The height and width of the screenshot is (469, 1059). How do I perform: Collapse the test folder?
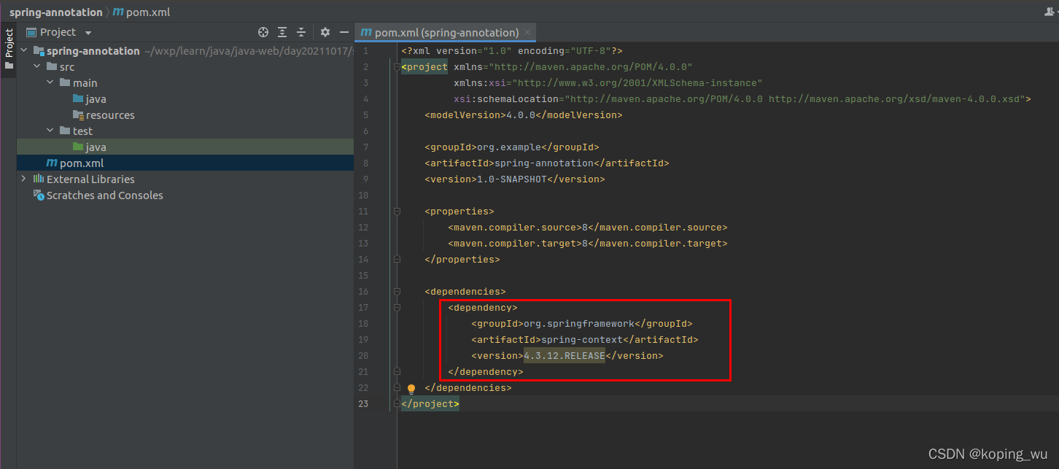tap(50, 131)
